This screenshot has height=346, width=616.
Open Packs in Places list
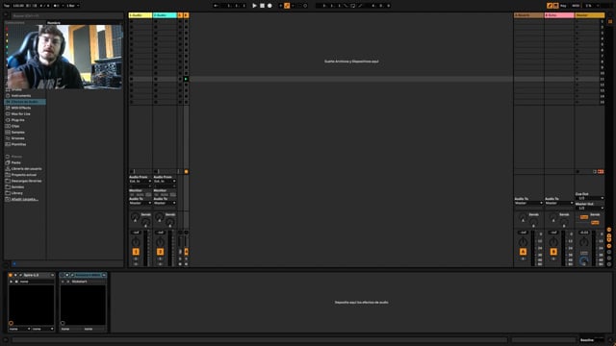pos(15,162)
